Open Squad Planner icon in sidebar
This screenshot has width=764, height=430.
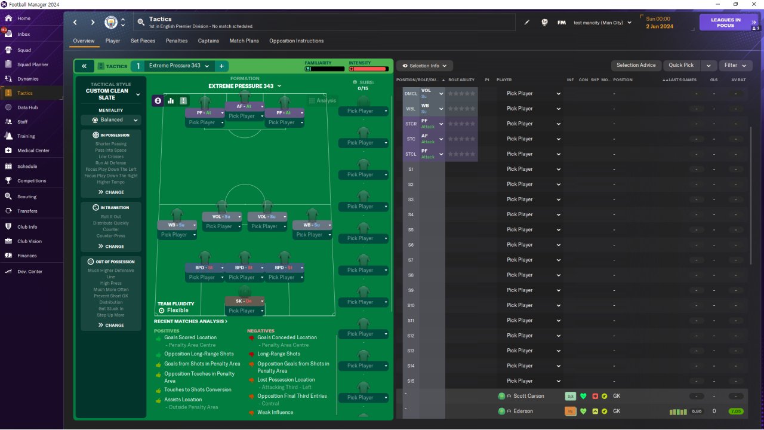(x=8, y=64)
